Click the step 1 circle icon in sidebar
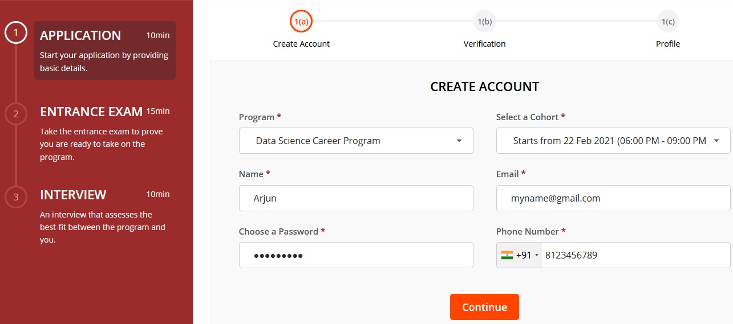The image size is (733, 324). [16, 33]
